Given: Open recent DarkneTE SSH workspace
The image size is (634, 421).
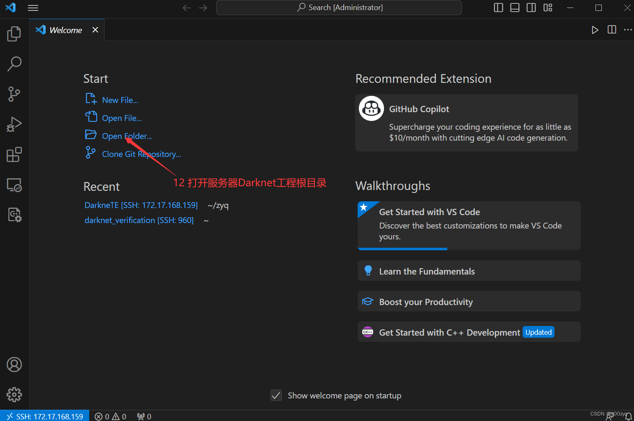Looking at the screenshot, I should point(141,205).
